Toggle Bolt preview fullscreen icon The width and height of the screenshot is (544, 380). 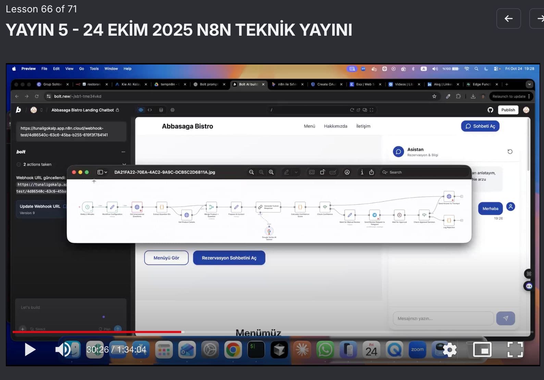[x=371, y=110]
